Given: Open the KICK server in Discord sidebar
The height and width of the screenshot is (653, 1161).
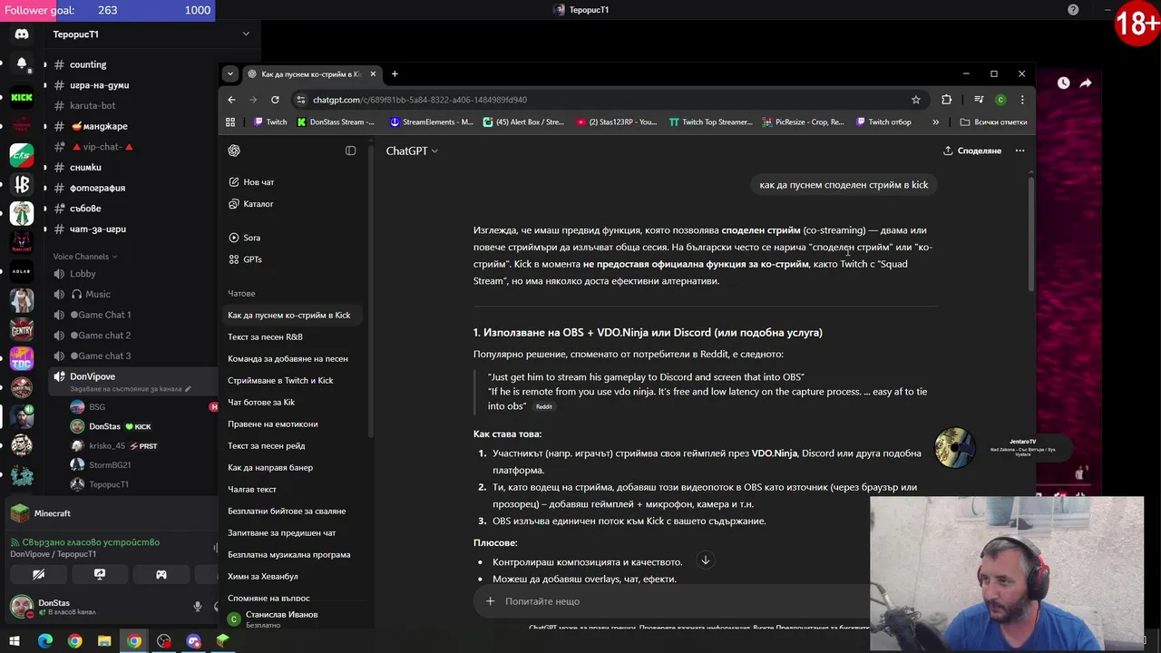Looking at the screenshot, I should [22, 97].
